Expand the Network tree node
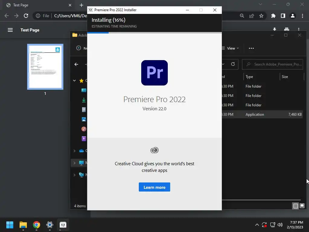The height and width of the screenshot is (232, 309). coord(74,175)
